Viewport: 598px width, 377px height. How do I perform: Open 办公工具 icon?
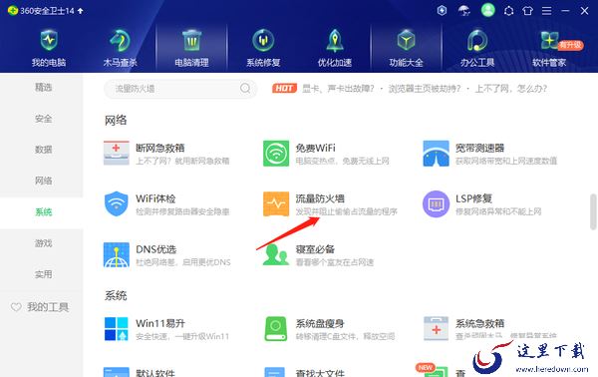(x=477, y=41)
